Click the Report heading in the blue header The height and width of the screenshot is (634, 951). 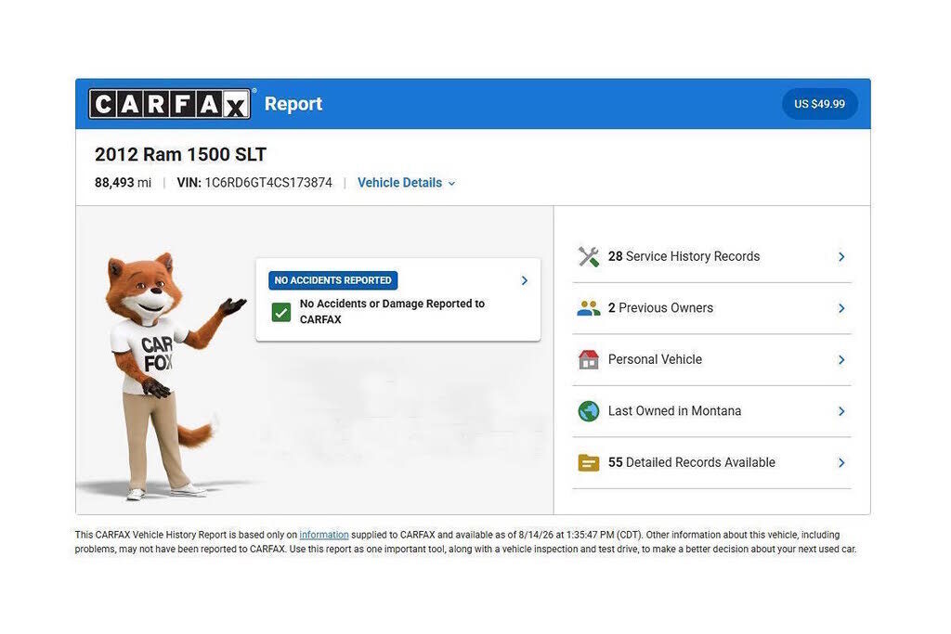click(293, 104)
